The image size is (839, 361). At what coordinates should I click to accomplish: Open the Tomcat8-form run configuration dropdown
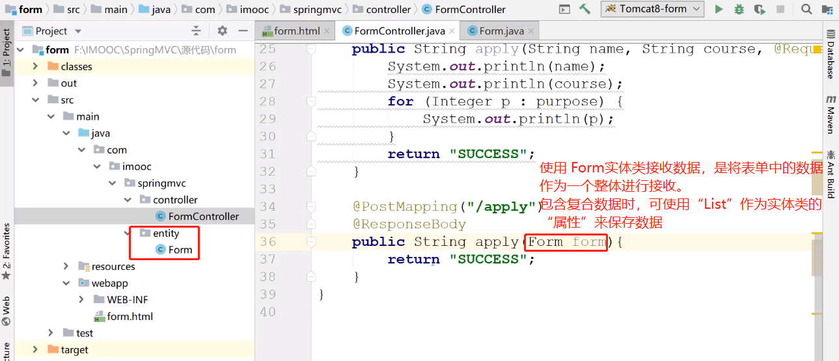(653, 9)
